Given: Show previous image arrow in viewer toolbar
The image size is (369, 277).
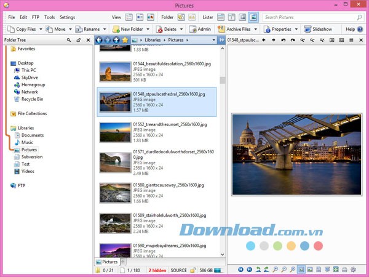Looking at the screenshot, I should coord(264,40).
